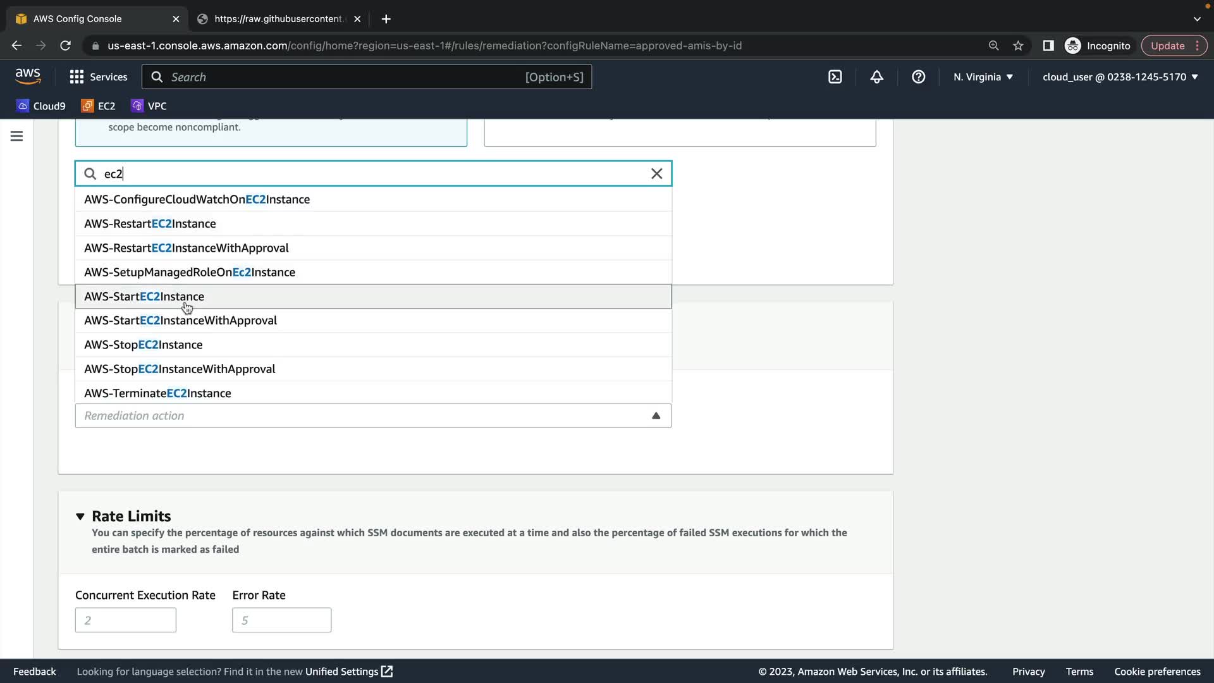Image resolution: width=1214 pixels, height=683 pixels.
Task: Click the Feedback button in footer
Action: 34,671
